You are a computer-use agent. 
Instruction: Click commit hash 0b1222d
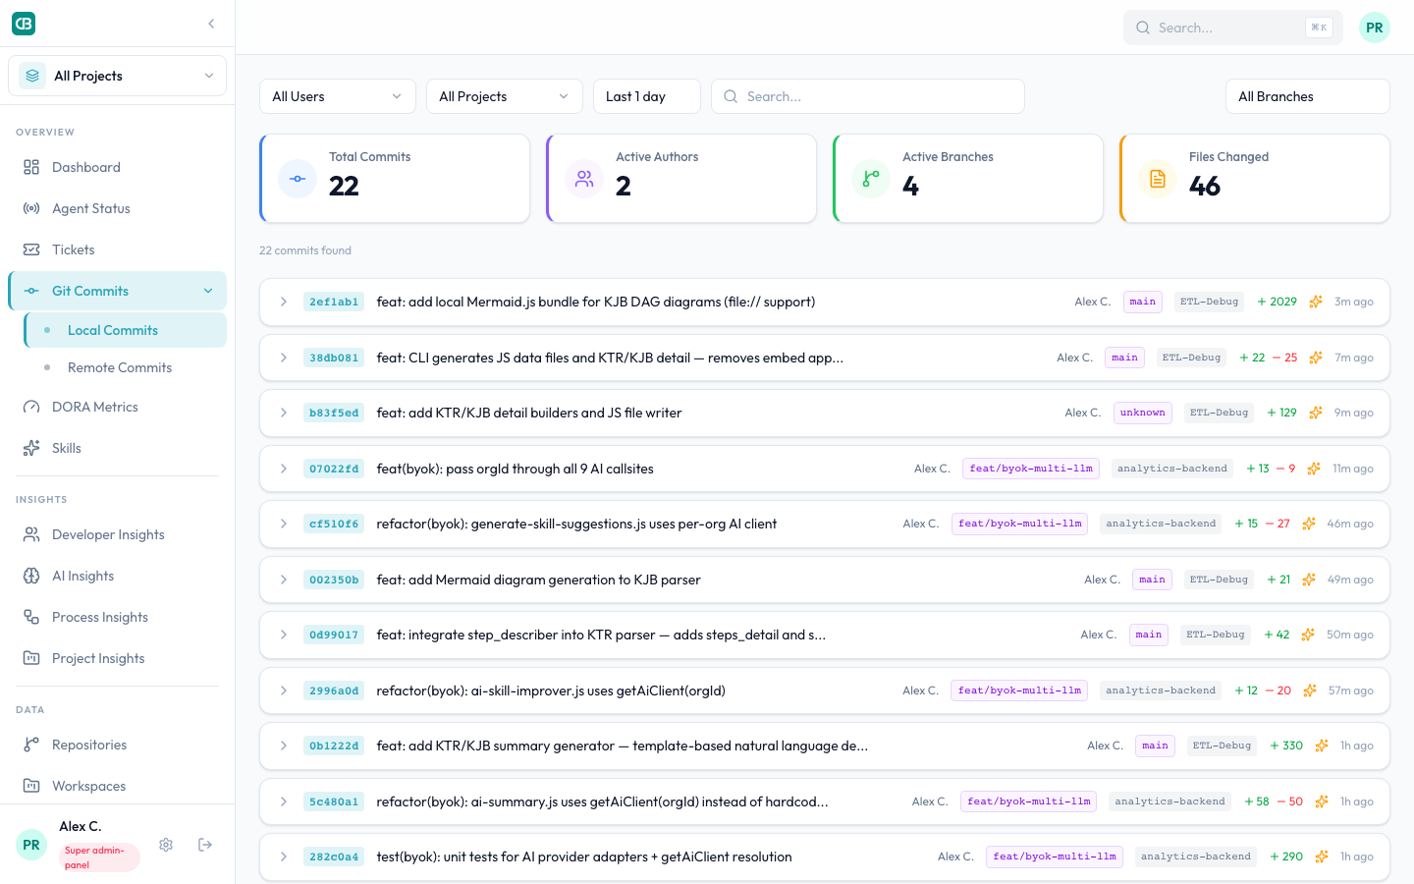click(x=334, y=746)
